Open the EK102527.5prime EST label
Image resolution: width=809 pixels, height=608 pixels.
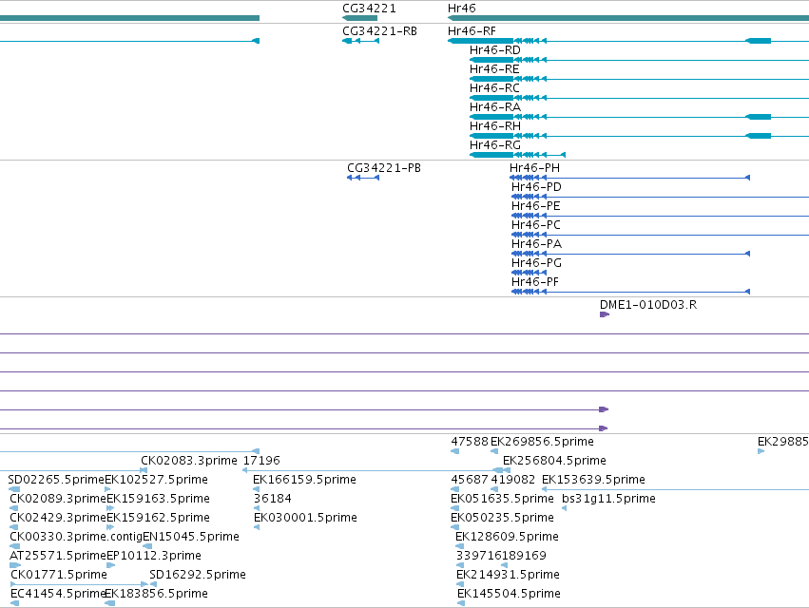[x=156, y=480]
